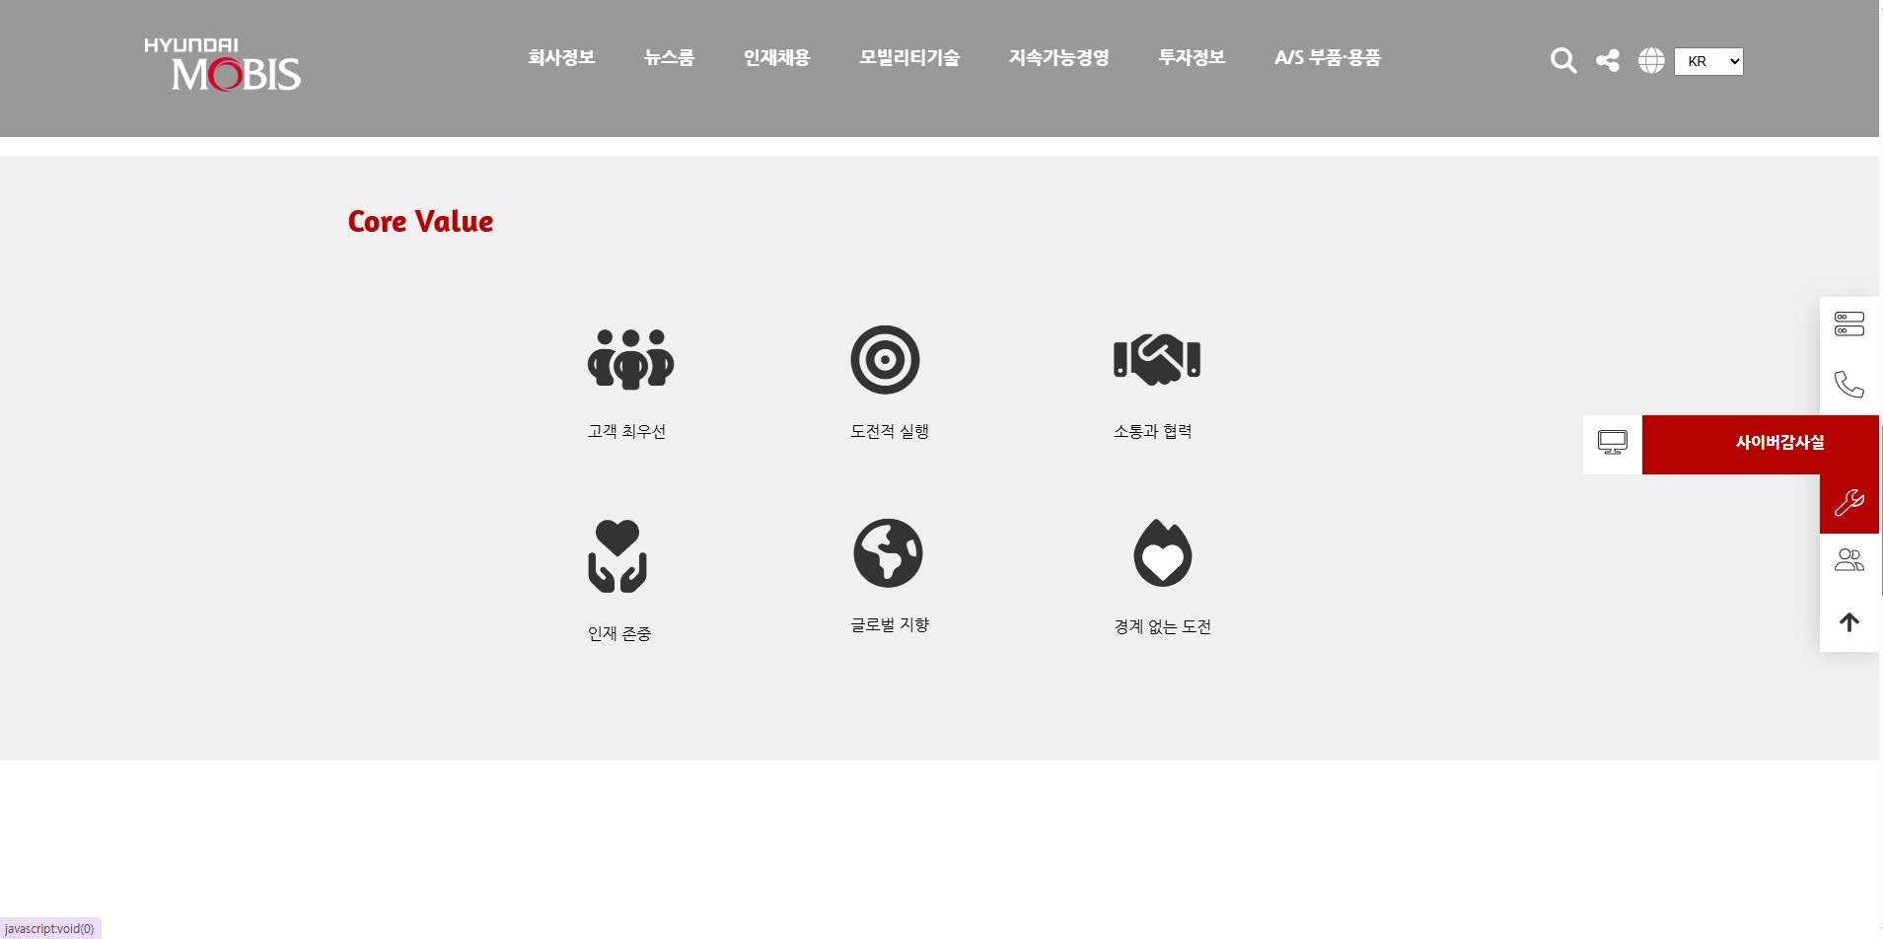Open the search icon in the header
Image resolution: width=1883 pixels, height=939 pixels.
tap(1562, 60)
